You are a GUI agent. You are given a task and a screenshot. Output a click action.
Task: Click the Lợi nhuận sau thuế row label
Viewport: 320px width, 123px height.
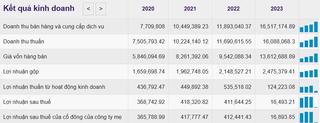point(27,102)
